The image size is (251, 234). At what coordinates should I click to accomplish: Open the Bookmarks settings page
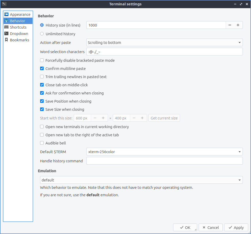[19, 40]
